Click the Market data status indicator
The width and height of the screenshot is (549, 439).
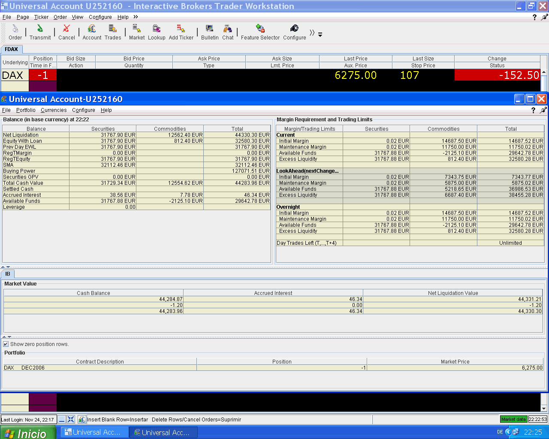point(513,419)
